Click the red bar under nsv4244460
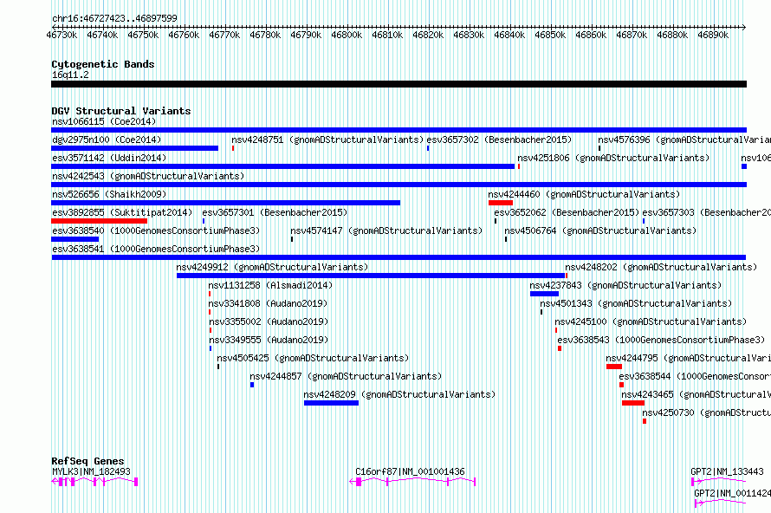This screenshot has height=513, width=771. coord(501,203)
